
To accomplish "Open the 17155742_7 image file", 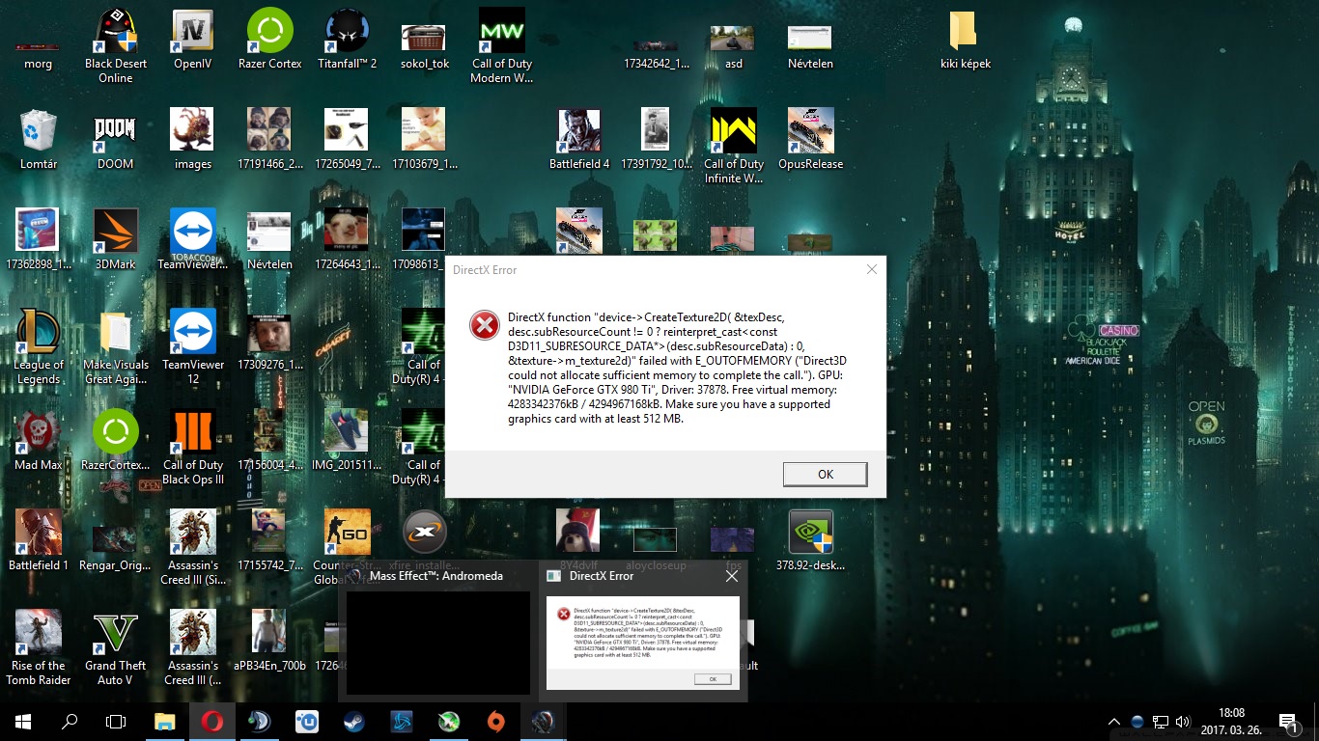I will [x=270, y=542].
